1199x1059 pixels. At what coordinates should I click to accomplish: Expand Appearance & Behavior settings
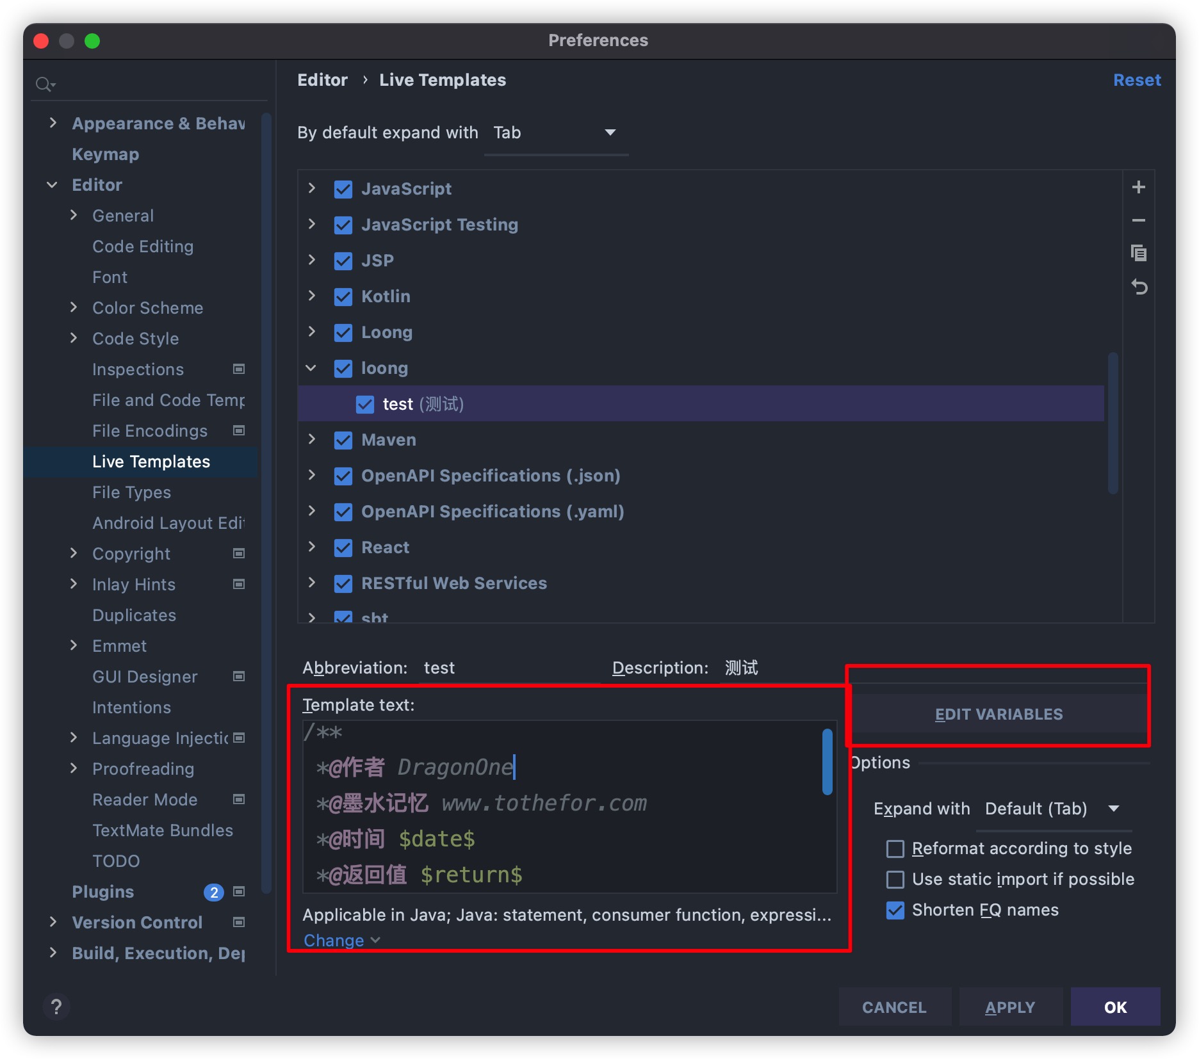pyautogui.click(x=53, y=123)
